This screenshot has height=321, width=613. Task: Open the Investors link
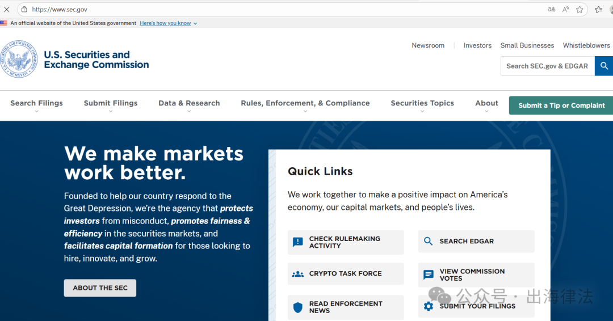477,45
